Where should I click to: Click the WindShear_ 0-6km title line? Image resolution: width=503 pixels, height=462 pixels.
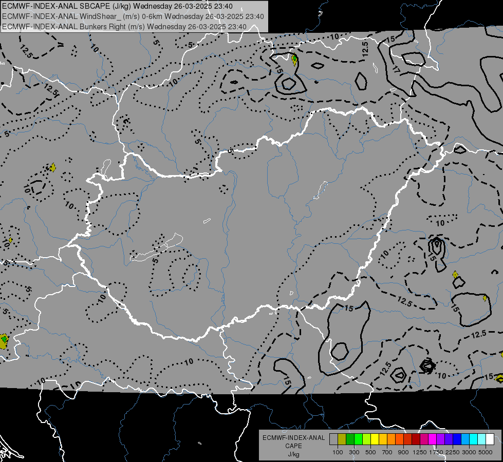[x=133, y=16]
